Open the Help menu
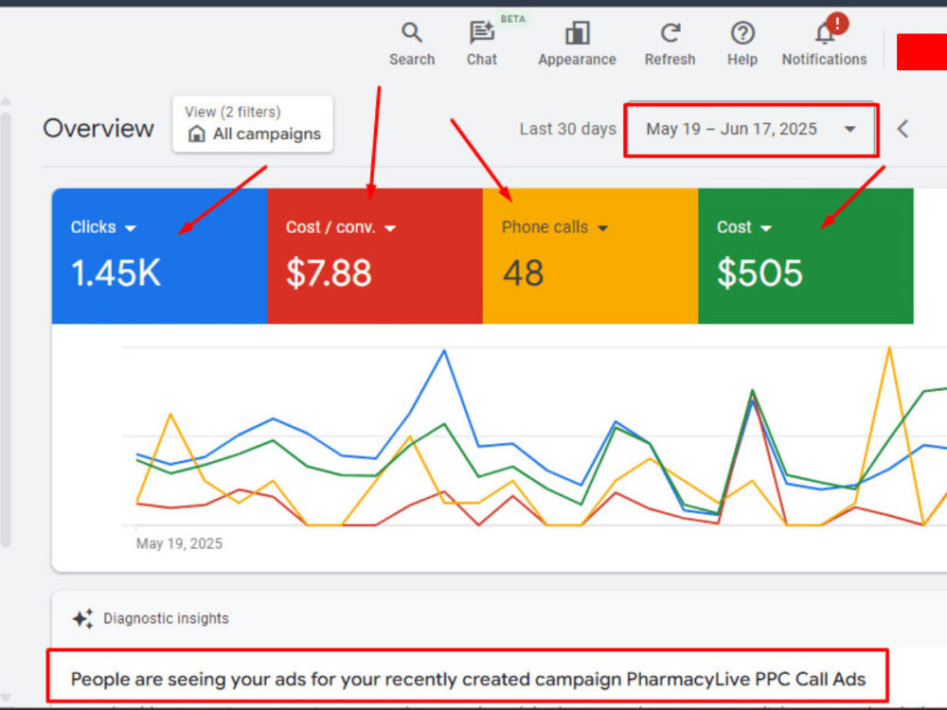 [742, 44]
